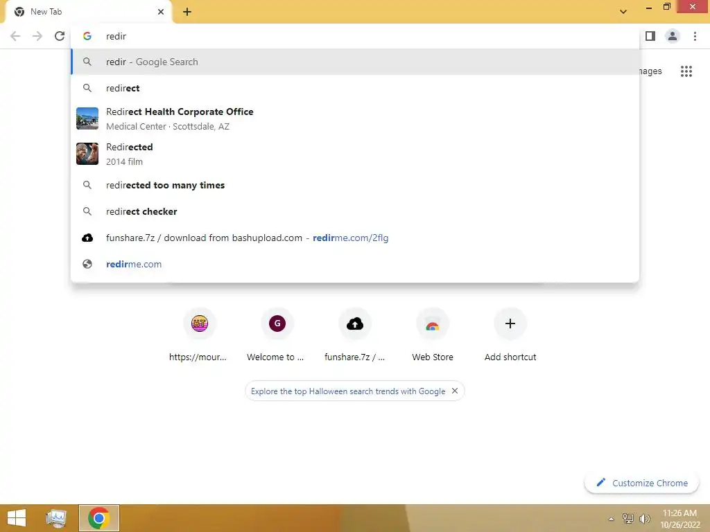This screenshot has height=532, width=710.
Task: Click the browser back arrow
Action: (15, 36)
